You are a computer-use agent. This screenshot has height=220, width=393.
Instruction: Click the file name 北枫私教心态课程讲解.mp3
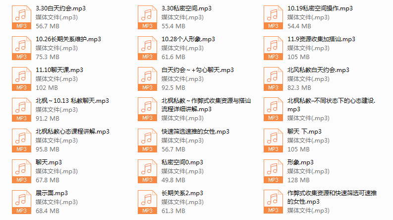(72, 132)
